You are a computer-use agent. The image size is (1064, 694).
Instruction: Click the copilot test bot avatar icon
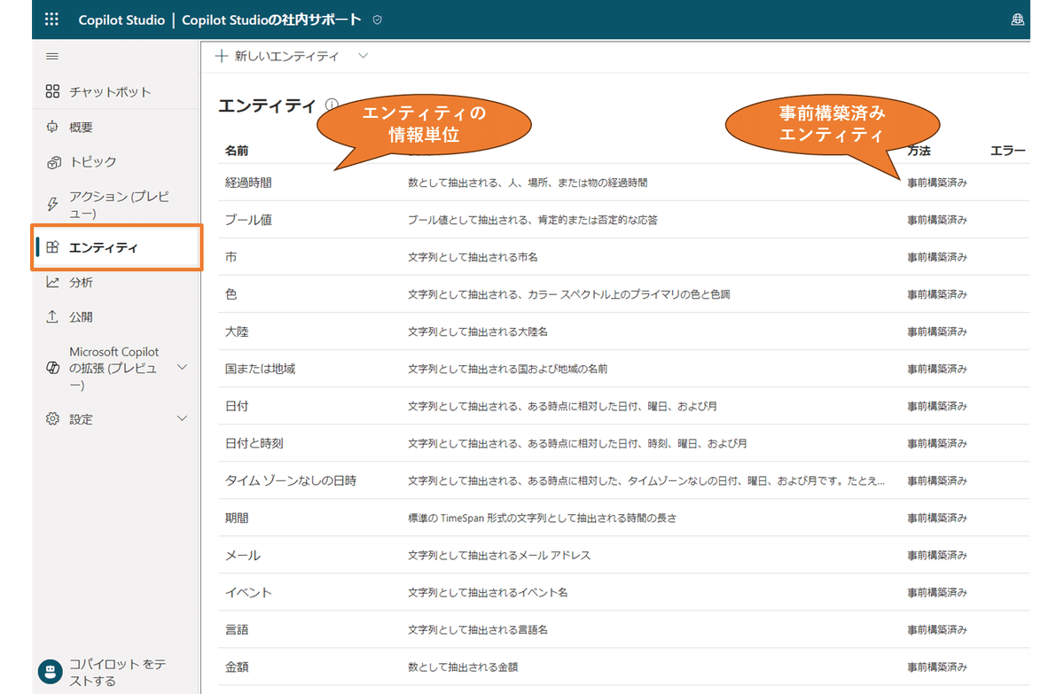(51, 672)
